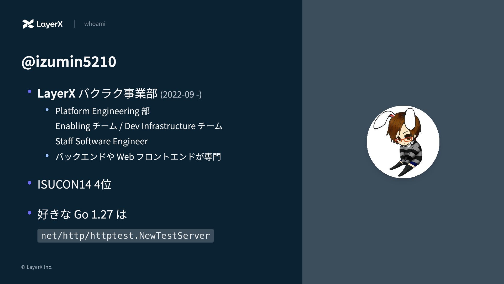Select the LayerX バクラク事業部 bullet

pos(97,93)
